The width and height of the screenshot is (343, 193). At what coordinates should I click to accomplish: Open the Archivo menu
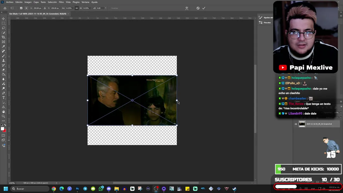pos(10,2)
